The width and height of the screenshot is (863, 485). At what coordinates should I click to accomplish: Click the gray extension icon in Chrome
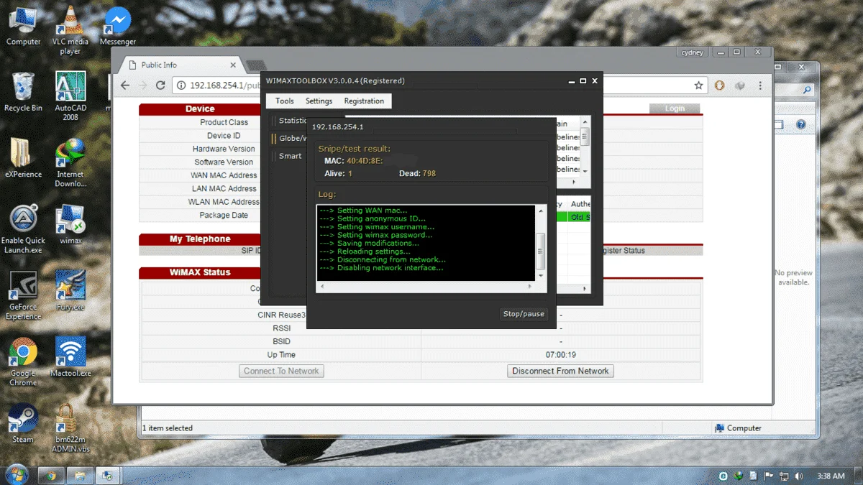pyautogui.click(x=739, y=86)
